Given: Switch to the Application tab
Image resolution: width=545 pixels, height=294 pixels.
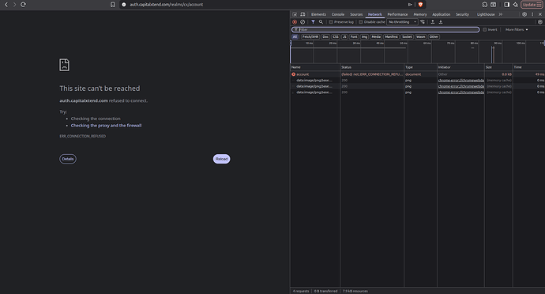Looking at the screenshot, I should 441,14.
